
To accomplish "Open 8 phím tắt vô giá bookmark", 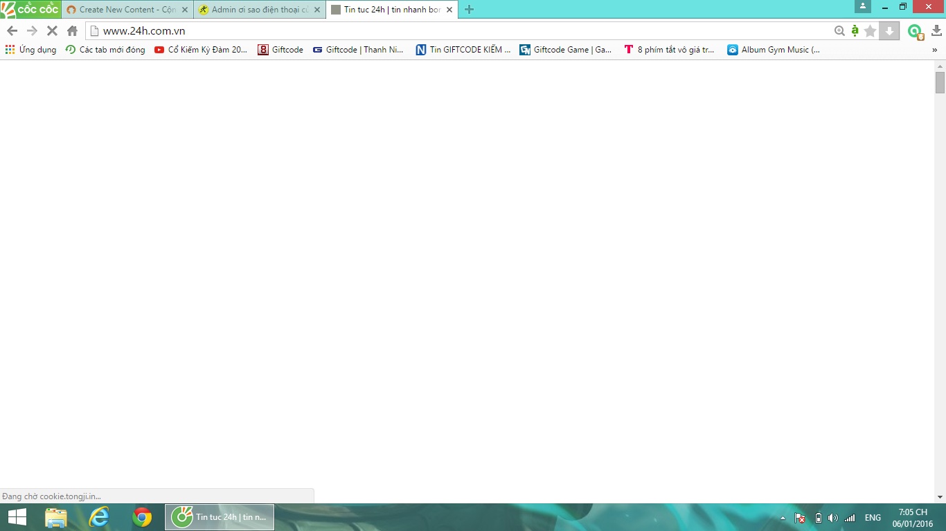I will click(x=670, y=50).
